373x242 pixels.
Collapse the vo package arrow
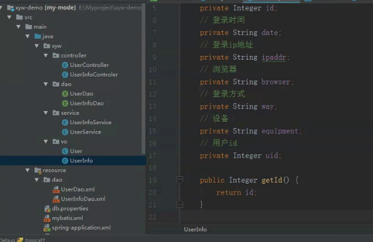pyautogui.click(x=46, y=142)
